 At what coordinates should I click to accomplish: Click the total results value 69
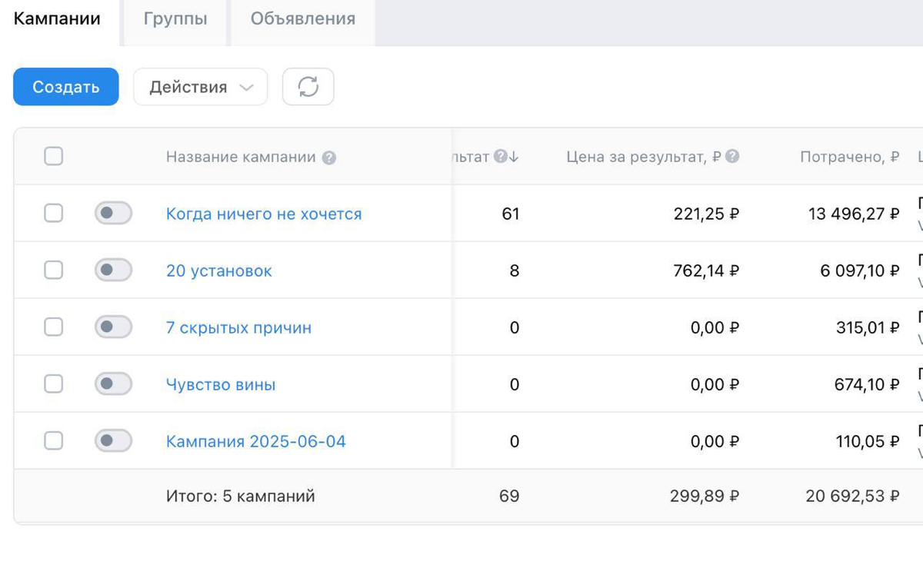point(509,496)
